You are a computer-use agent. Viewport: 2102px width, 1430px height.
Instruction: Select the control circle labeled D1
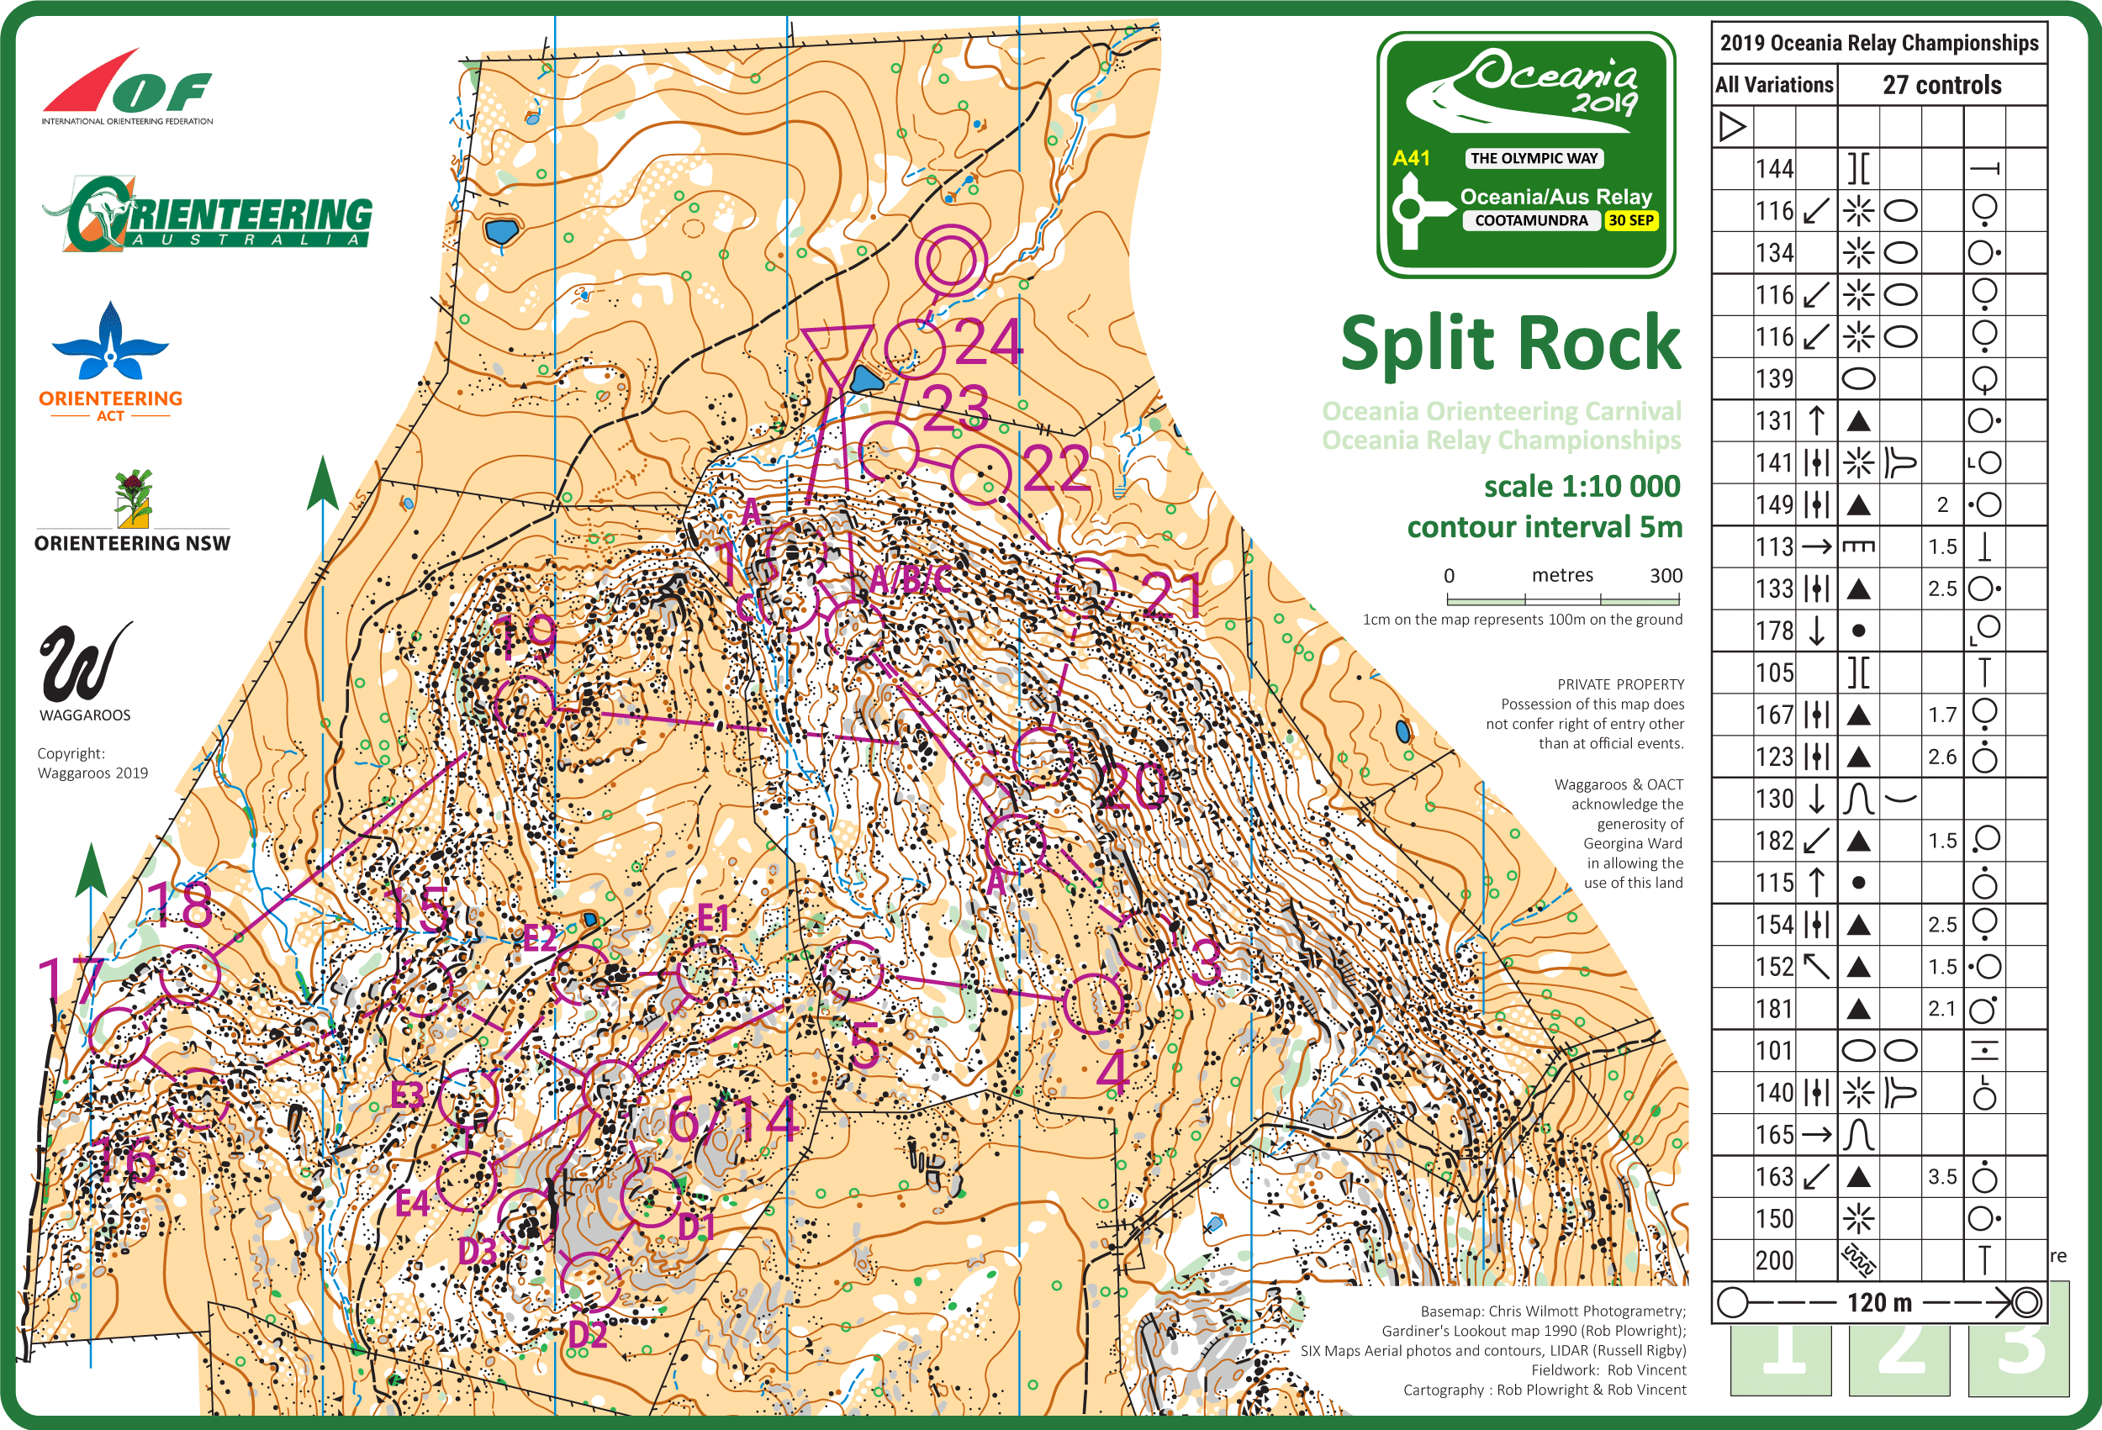[x=650, y=1195]
